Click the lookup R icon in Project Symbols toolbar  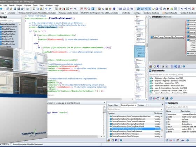pyautogui.click(x=116, y=140)
